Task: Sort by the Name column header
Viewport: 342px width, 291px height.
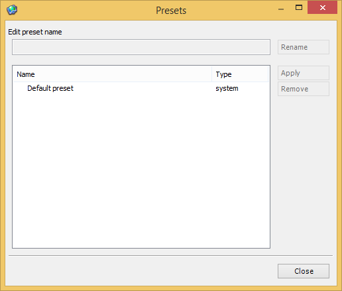Action: 113,74
